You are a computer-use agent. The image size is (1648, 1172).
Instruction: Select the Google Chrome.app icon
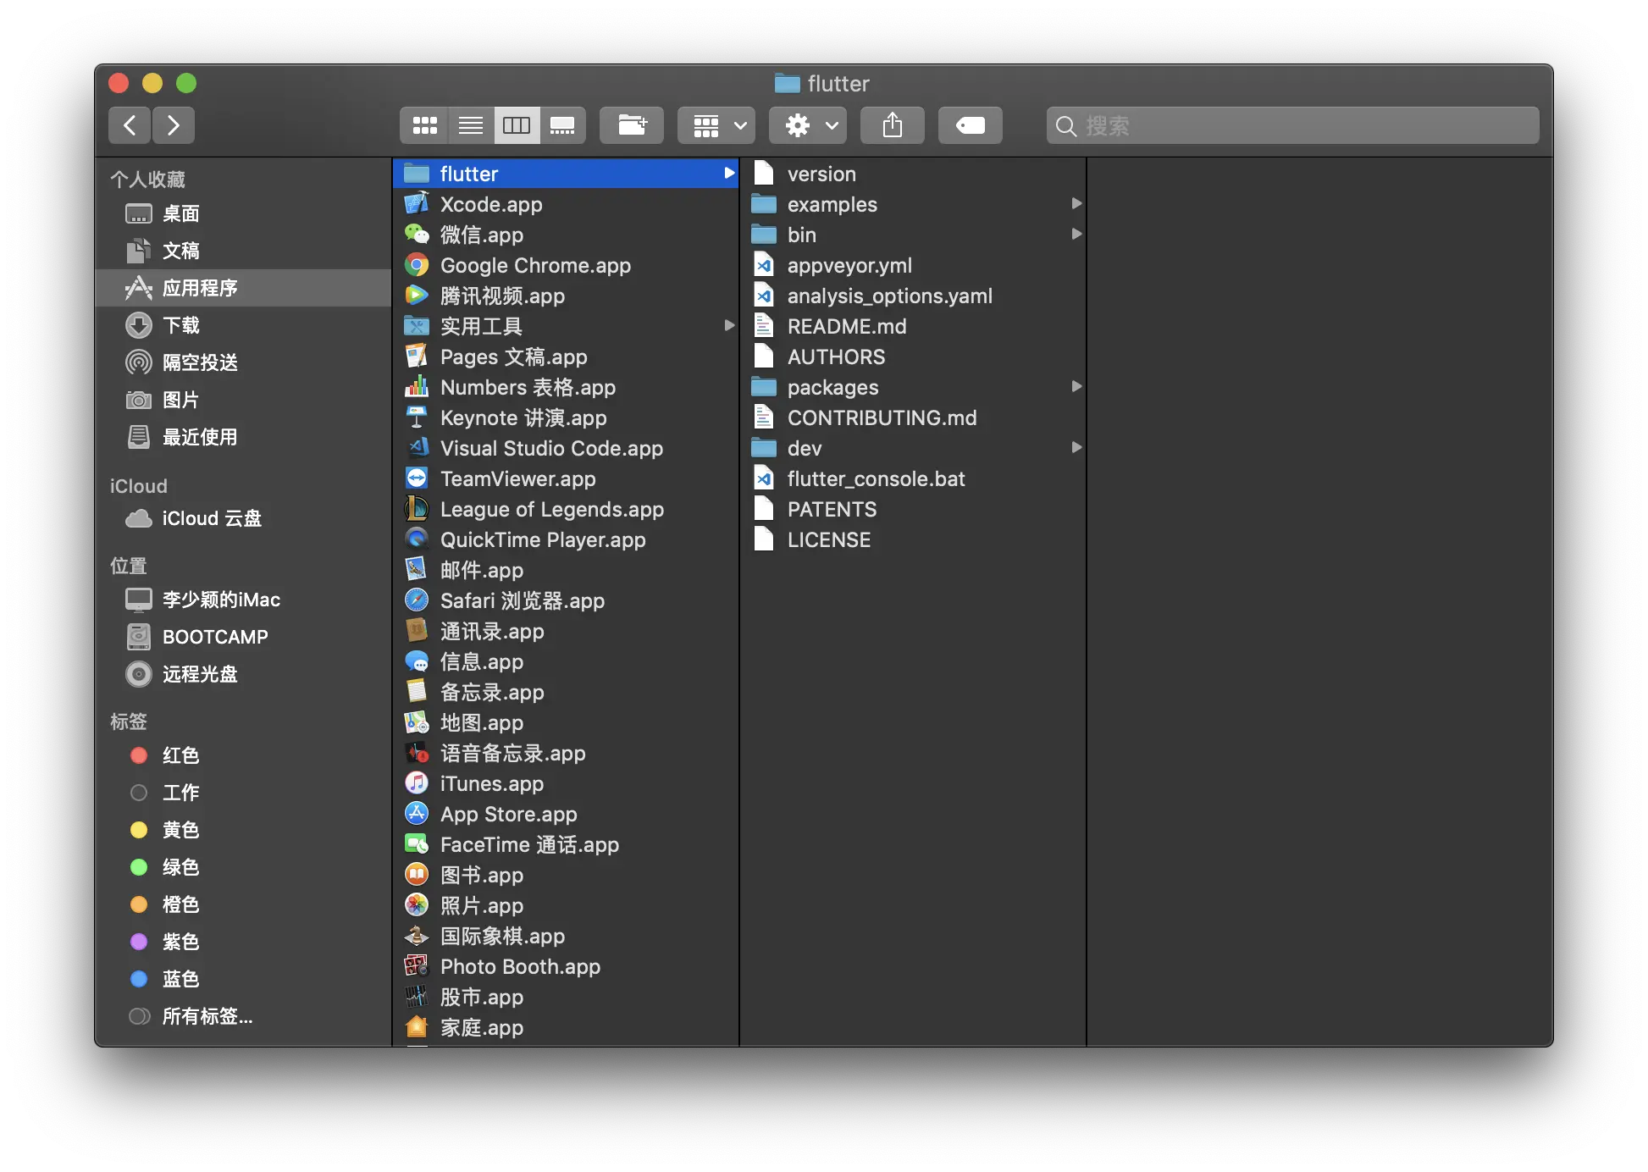(417, 265)
